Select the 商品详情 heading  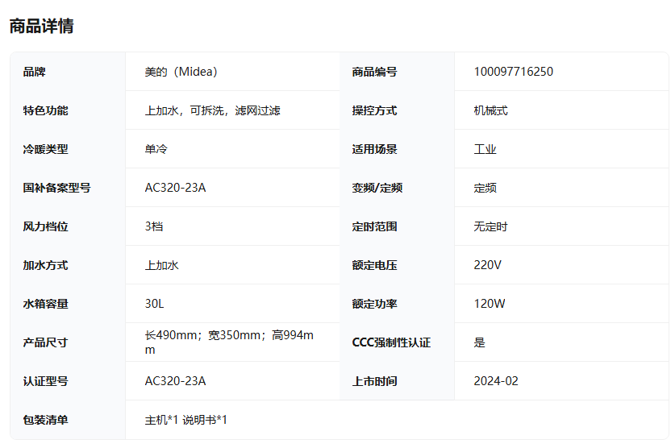(x=41, y=26)
